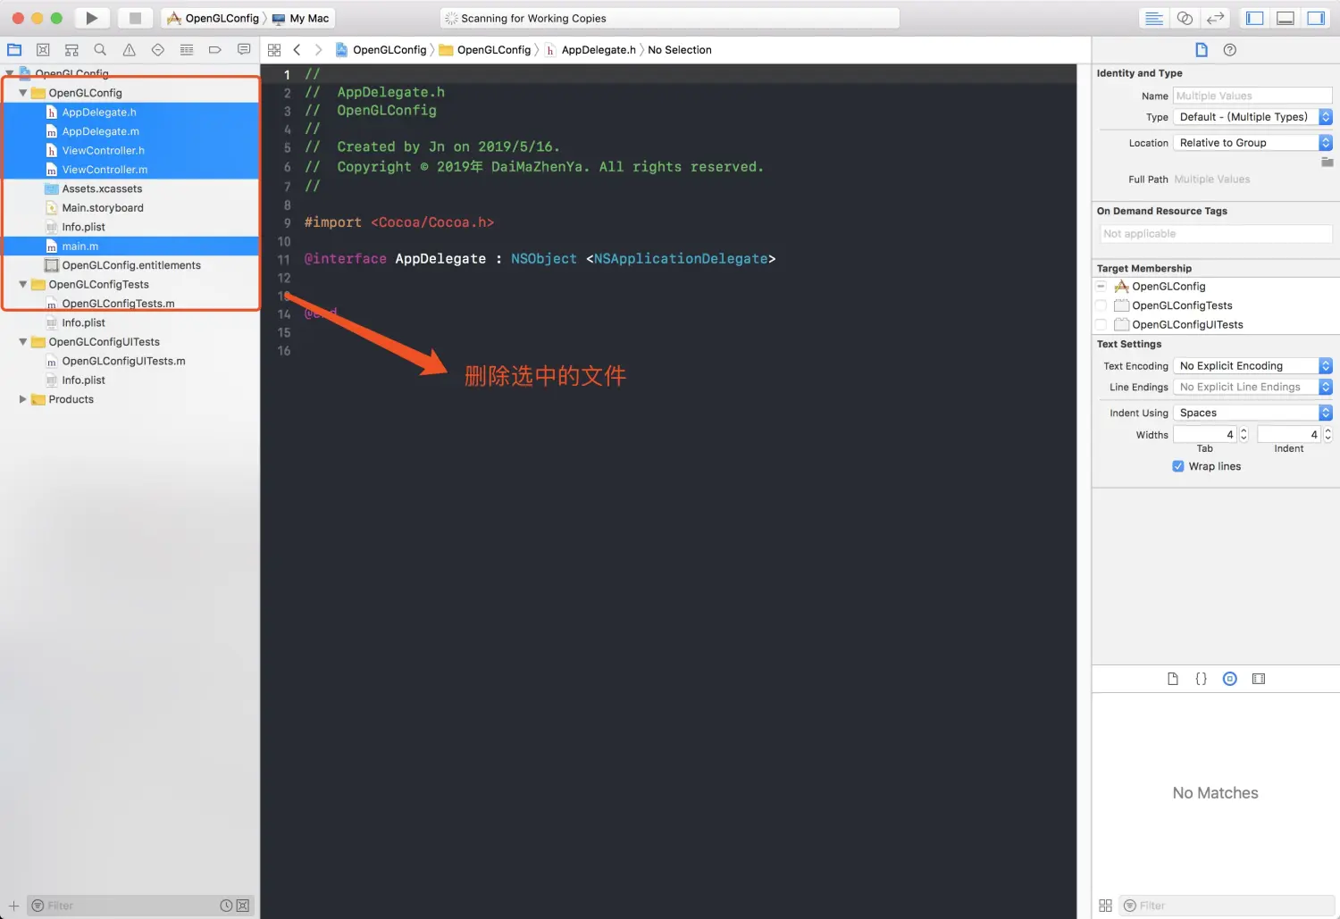Switch to the Standard editor
Viewport: 1340px width, 919px height.
[x=1153, y=18]
